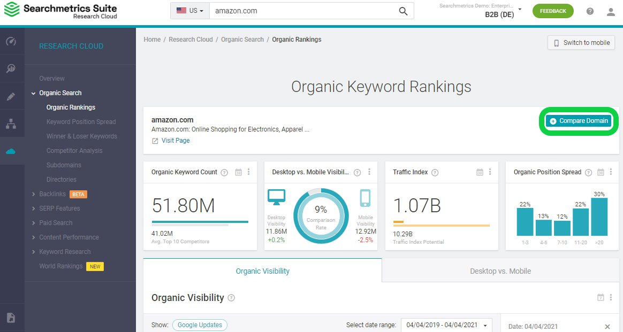Click the >20 bar in Position Spread chart
623x332 pixels.
(599, 217)
